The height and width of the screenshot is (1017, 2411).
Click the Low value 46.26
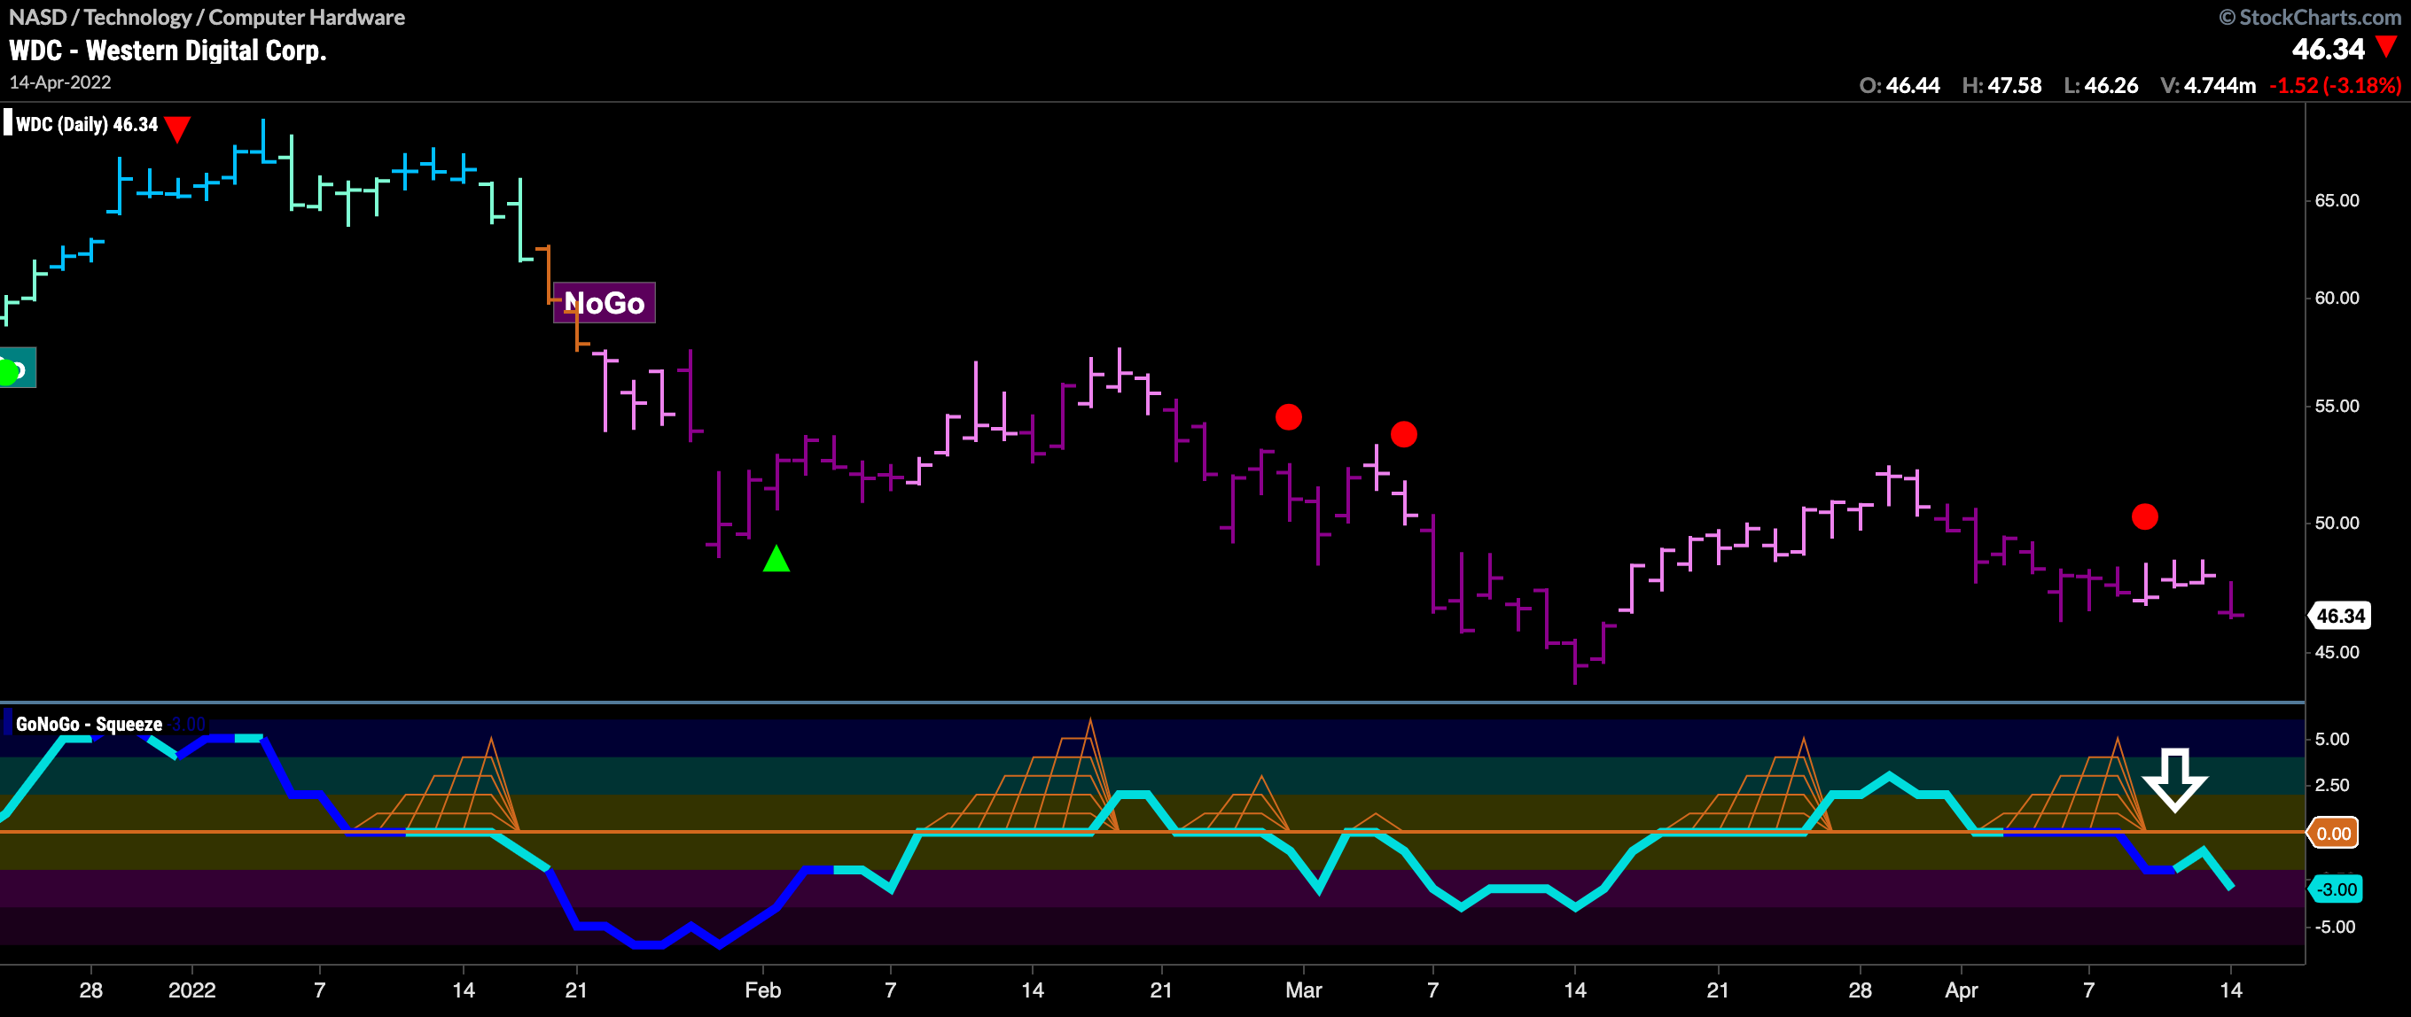pyautogui.click(x=2111, y=85)
